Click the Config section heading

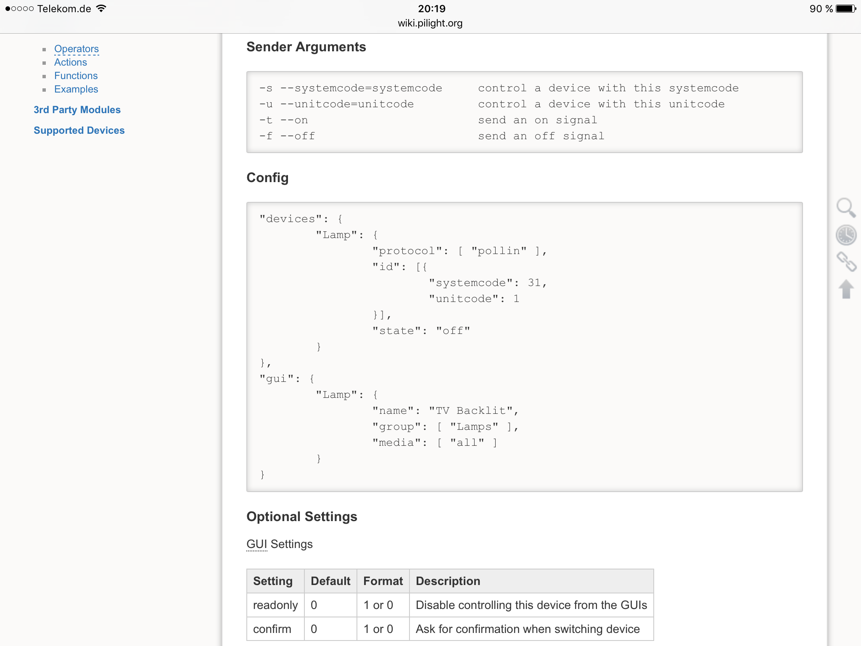click(267, 178)
